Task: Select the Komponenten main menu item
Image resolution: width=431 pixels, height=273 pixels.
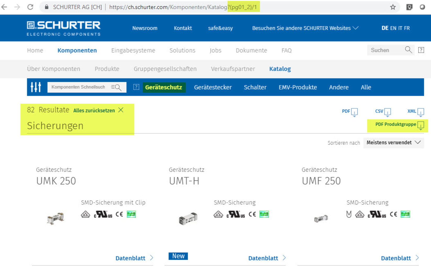Action: 77,50
